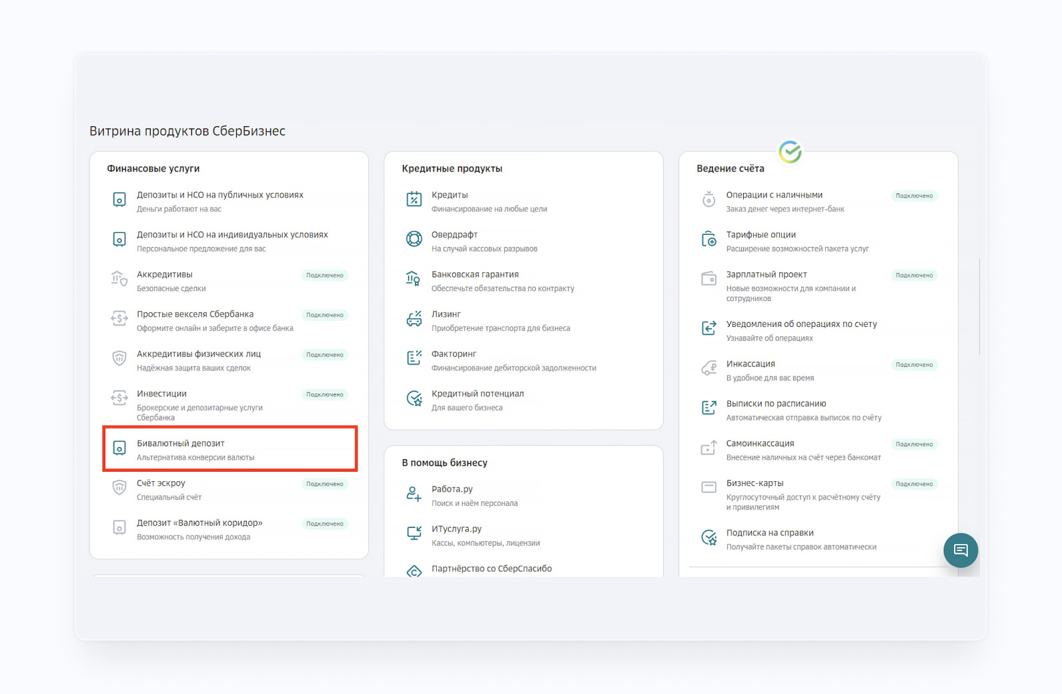This screenshot has width=1062, height=694.
Task: Click the Бивалютный депозит safe icon
Action: pyautogui.click(x=119, y=448)
